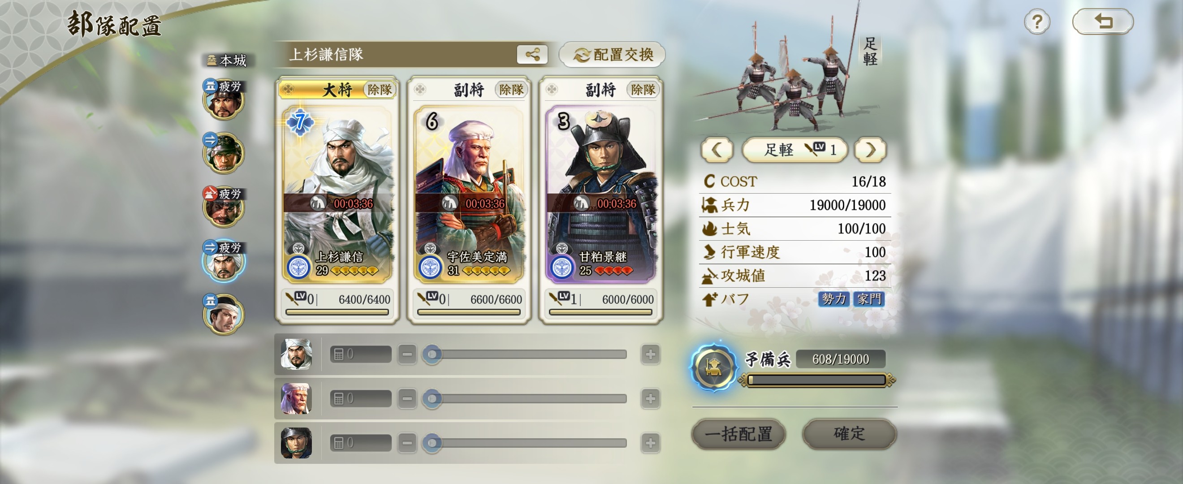Select the 本城 castle label icon
Screen dimensions: 1183x484
(227, 60)
